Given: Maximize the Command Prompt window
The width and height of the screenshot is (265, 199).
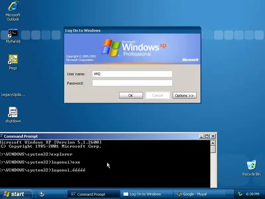Looking at the screenshot, I should pyautogui.click(x=207, y=136).
